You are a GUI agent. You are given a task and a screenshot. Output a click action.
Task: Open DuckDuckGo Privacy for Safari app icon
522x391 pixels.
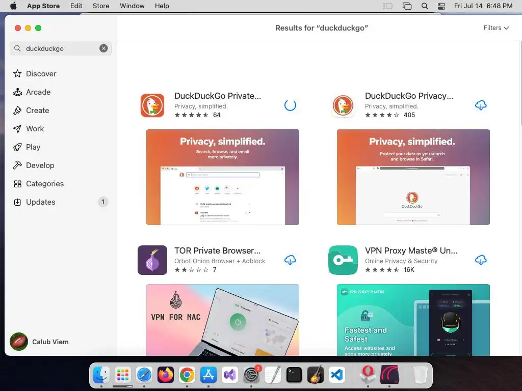343,105
